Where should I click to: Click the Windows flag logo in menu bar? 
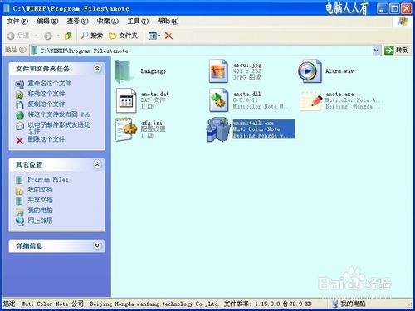tap(403, 22)
